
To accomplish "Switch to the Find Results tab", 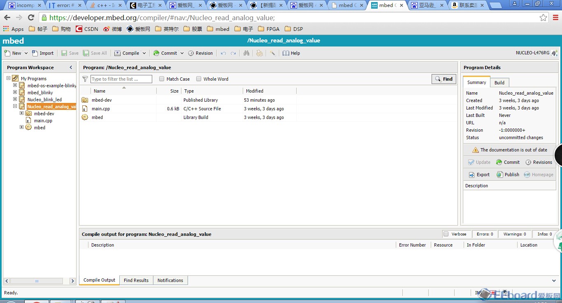I will [x=136, y=280].
